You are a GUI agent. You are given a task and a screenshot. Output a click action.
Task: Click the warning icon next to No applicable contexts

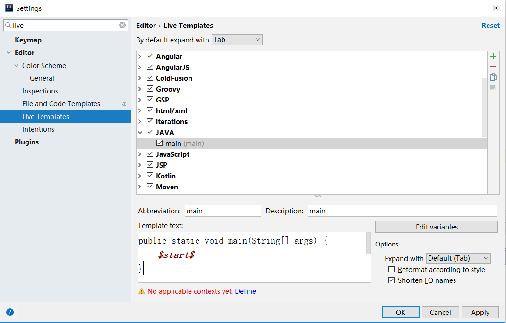pos(142,291)
